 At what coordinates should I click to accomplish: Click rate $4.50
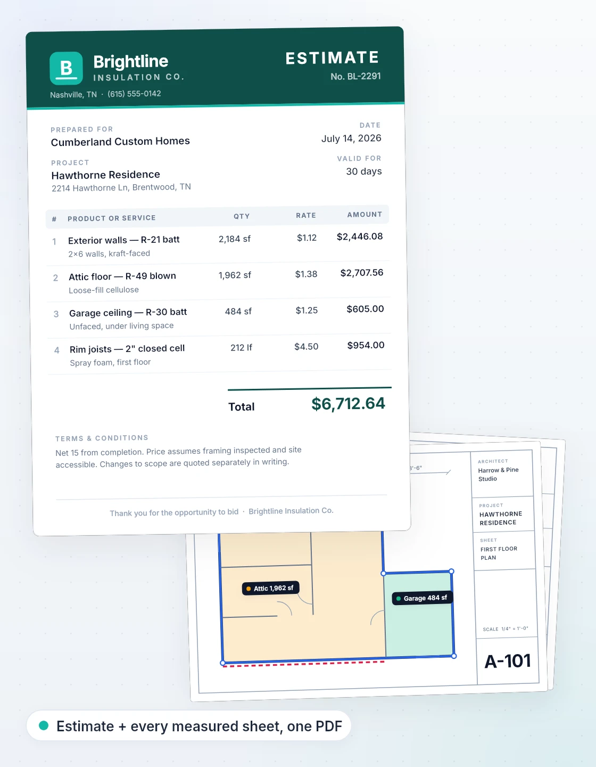pos(307,347)
